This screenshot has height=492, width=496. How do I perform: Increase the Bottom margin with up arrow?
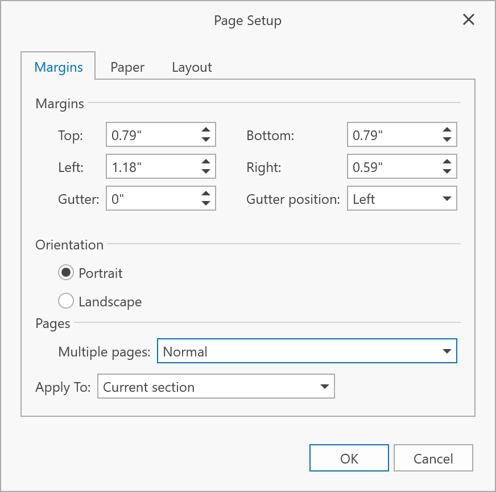pyautogui.click(x=447, y=130)
